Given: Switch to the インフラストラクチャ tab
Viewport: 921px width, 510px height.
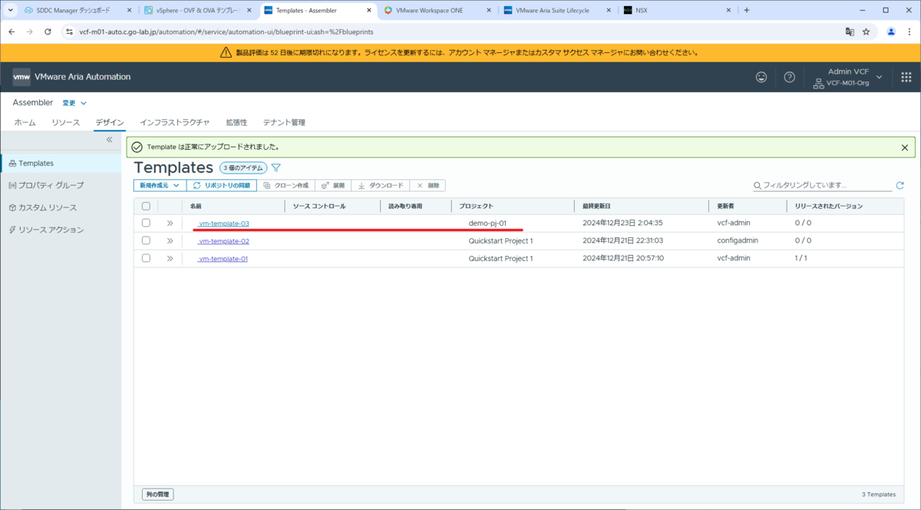Looking at the screenshot, I should coord(174,122).
